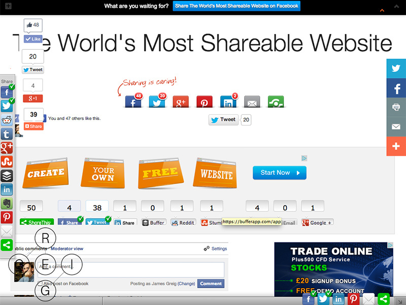406x305 pixels.
Task: Open the email share icon under Sharing is caring
Action: (x=252, y=102)
